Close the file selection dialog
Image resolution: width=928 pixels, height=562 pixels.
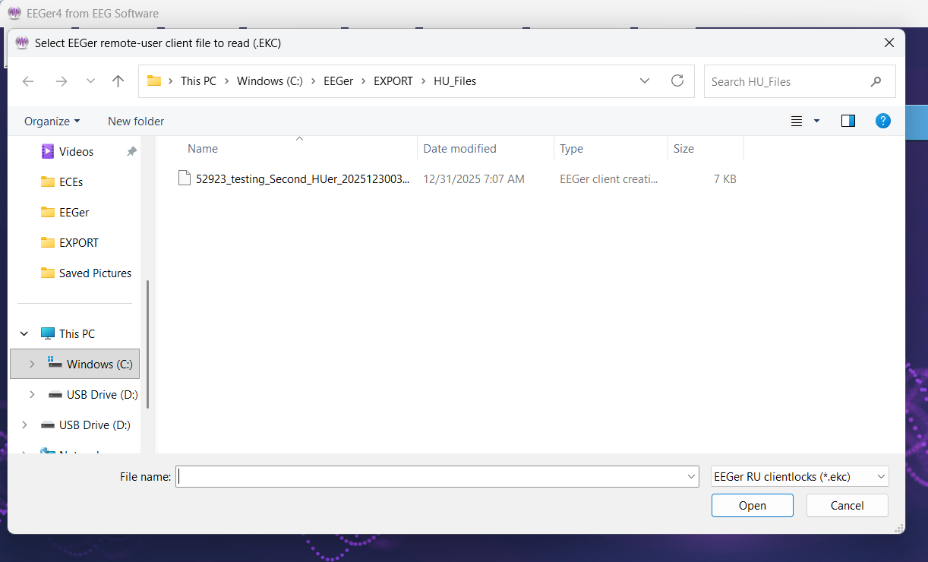[889, 43]
